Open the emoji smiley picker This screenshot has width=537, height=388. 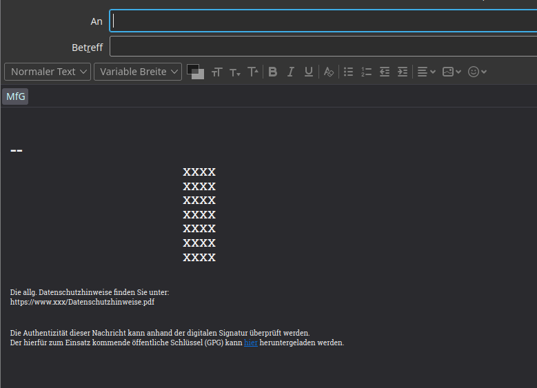pyautogui.click(x=477, y=72)
